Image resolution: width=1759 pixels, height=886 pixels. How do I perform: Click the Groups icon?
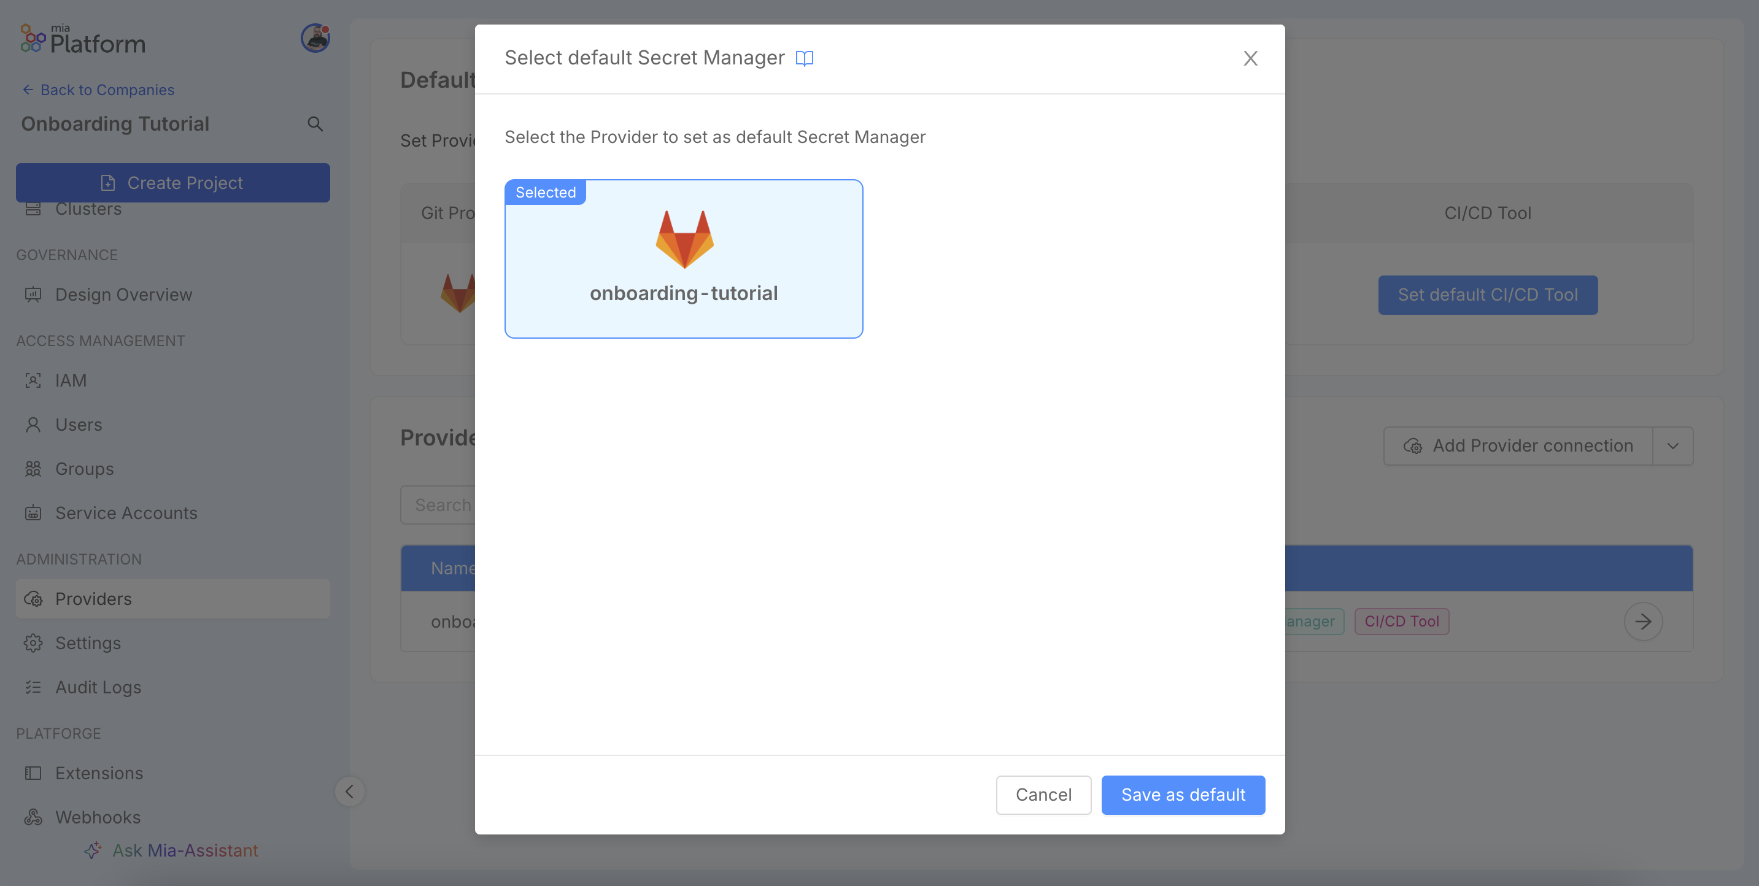click(33, 469)
